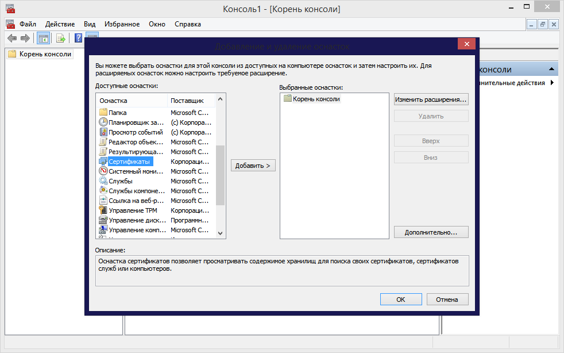This screenshot has height=353, width=564.
Task: Click Изменить расширения button
Action: tap(431, 99)
